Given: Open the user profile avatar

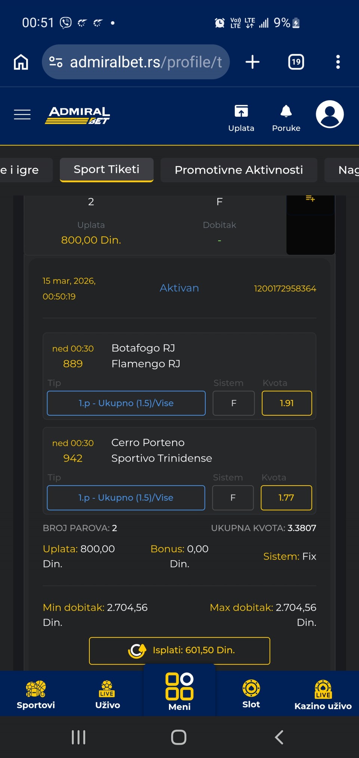Looking at the screenshot, I should click(x=329, y=114).
